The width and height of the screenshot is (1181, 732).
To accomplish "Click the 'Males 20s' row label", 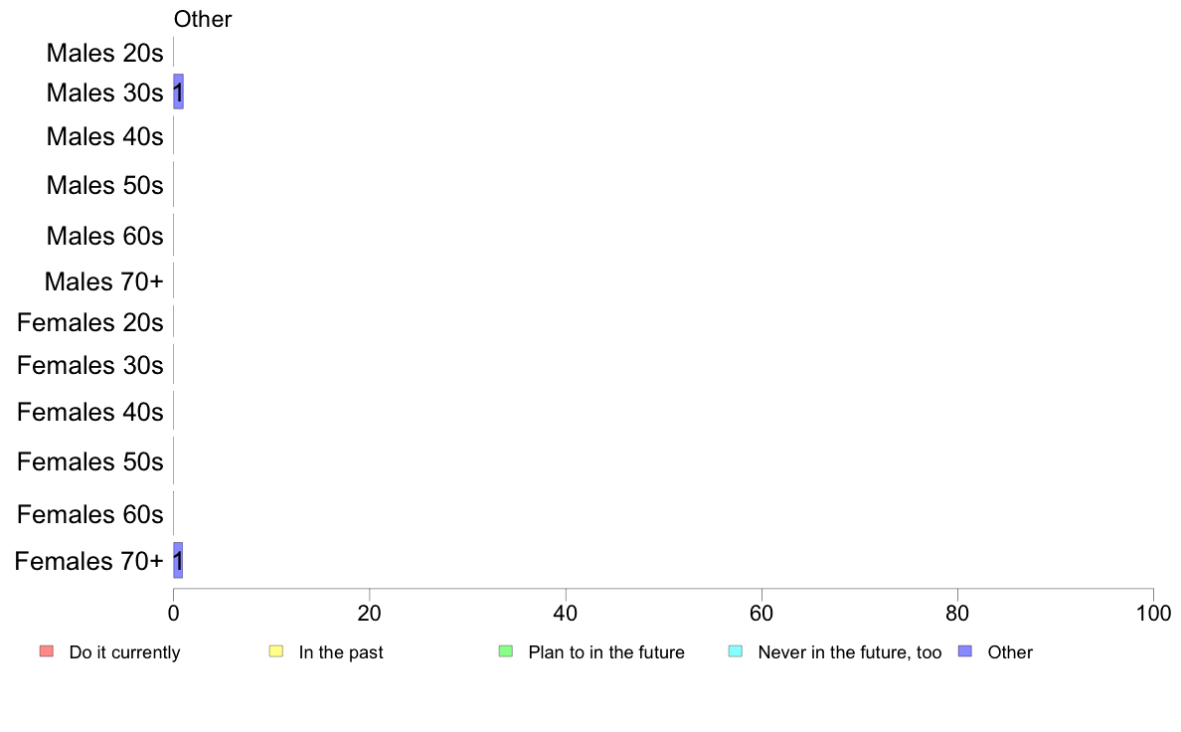I will tap(104, 53).
